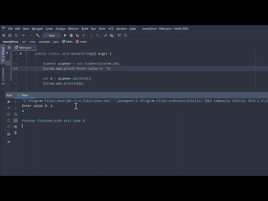The height and width of the screenshot is (201, 268).
Task: Click the main method breadcrumb
Action: [81, 42]
